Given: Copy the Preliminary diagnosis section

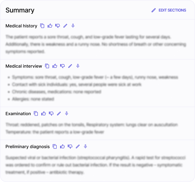Looking at the screenshot, I should [x=55, y=147].
